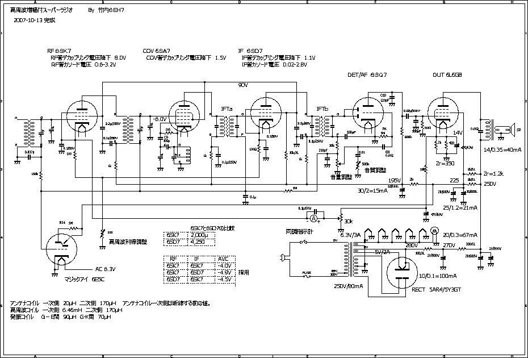This screenshot has height=358, width=528.
Task: Click the IF 6SD7 heading label
Action: click(x=250, y=51)
